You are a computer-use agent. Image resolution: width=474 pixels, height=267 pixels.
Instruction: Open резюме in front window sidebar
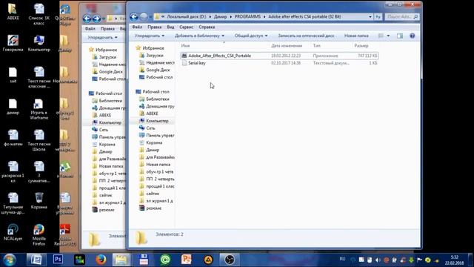click(150, 208)
